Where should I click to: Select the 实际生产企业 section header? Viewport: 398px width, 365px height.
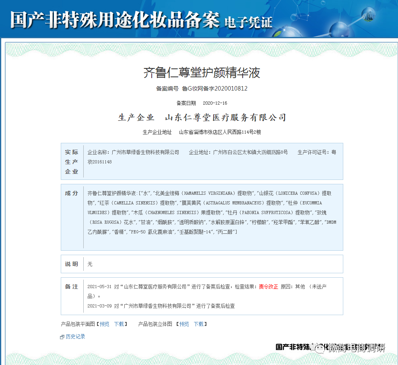[71, 161]
